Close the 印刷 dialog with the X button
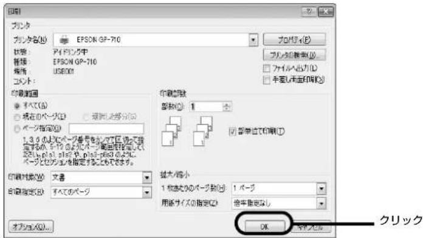This screenshot has width=423, height=238. tap(326, 12)
